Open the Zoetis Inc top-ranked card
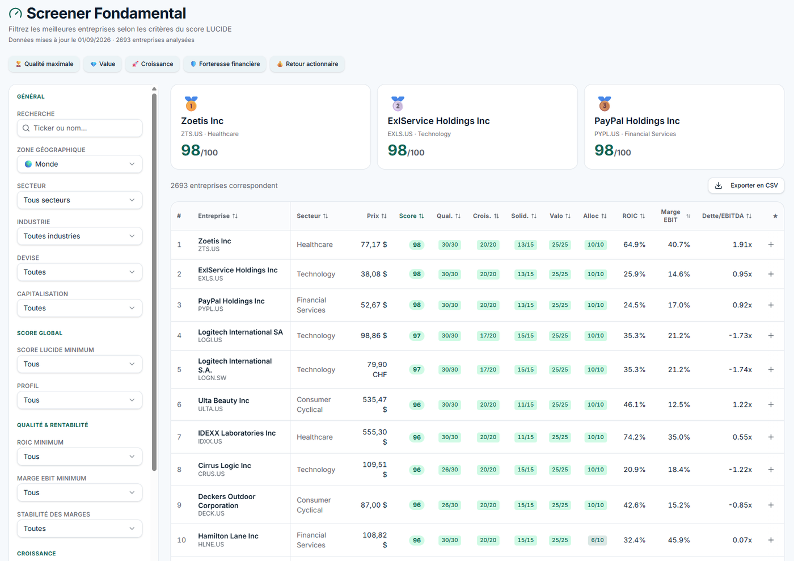The width and height of the screenshot is (794, 561). click(271, 127)
